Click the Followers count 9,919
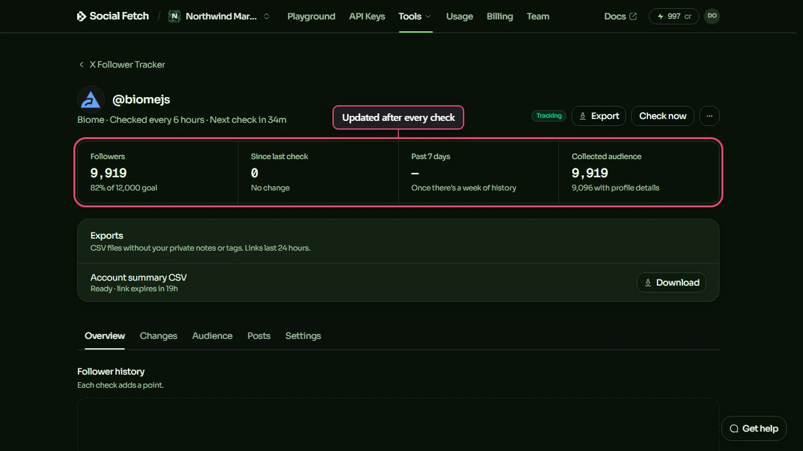The width and height of the screenshot is (803, 451). [x=109, y=173]
